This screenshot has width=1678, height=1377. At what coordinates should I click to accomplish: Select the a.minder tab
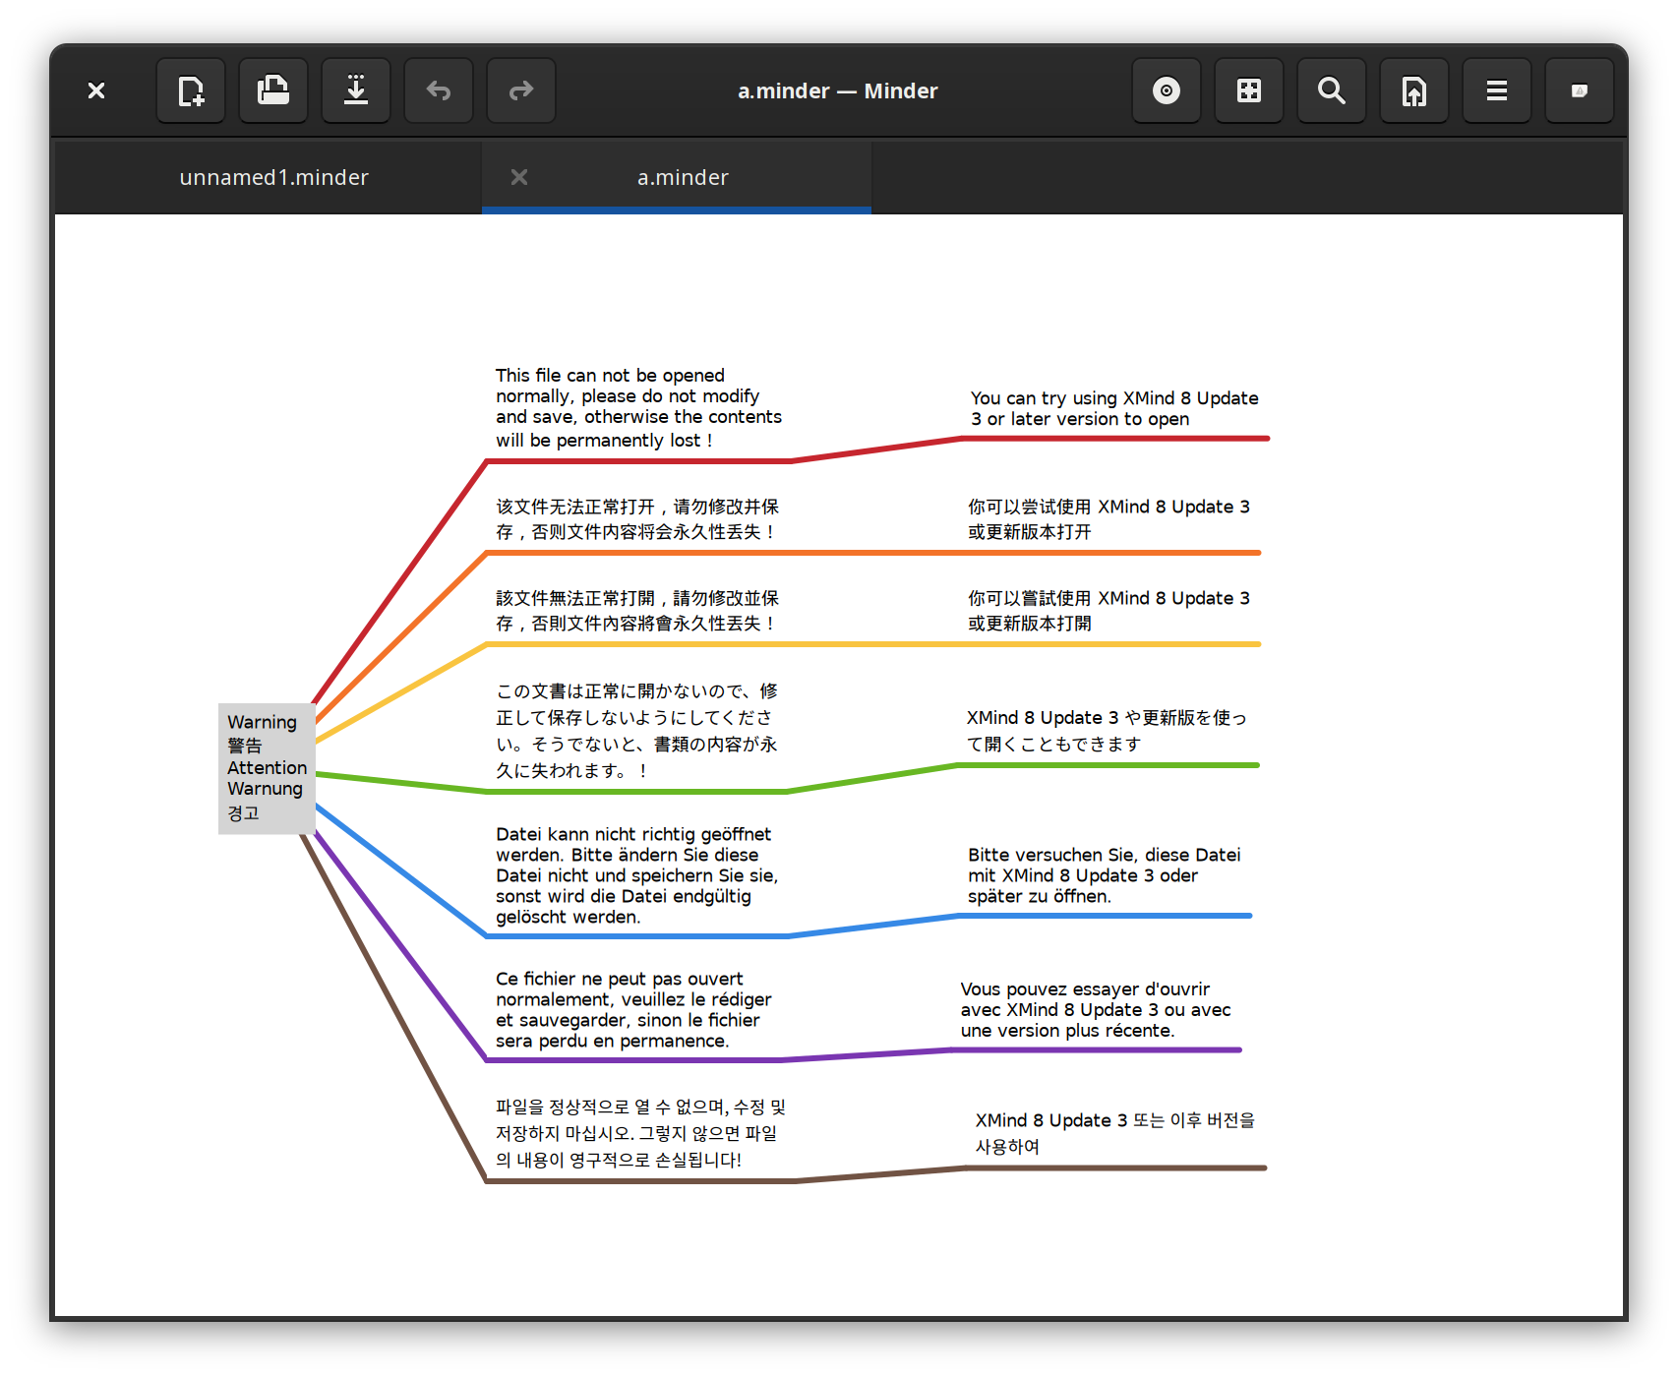(683, 177)
